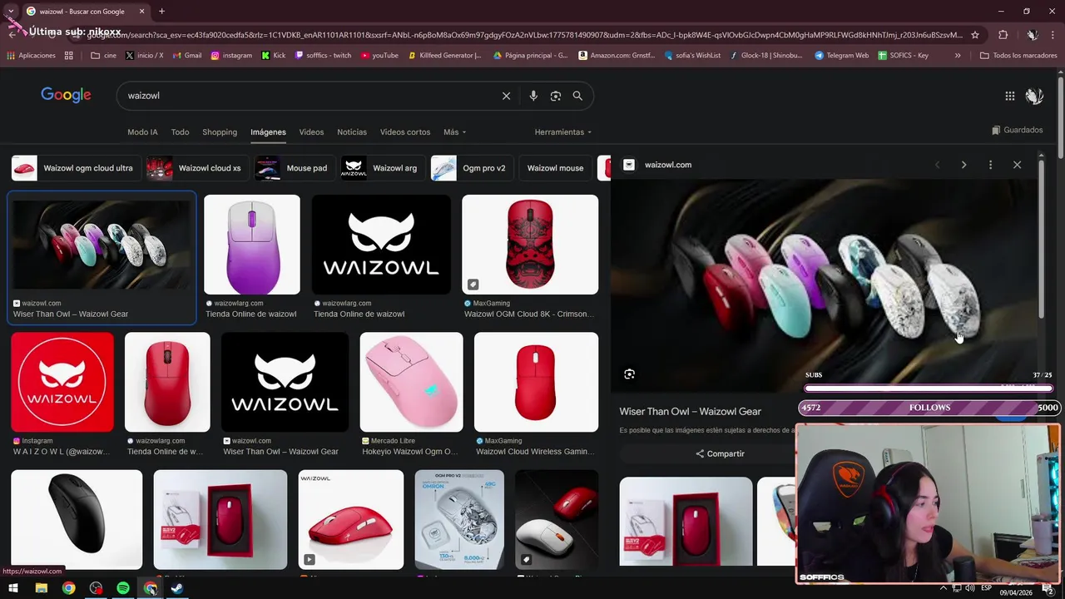Screen dimensions: 1065x599
Task: Open the Instagram bookmark
Action: click(x=231, y=56)
